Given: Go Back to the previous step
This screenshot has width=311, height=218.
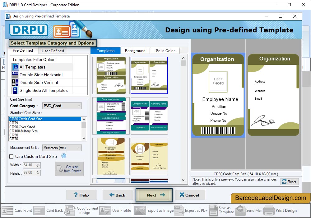Looking at the screenshot, I should [x=118, y=195].
